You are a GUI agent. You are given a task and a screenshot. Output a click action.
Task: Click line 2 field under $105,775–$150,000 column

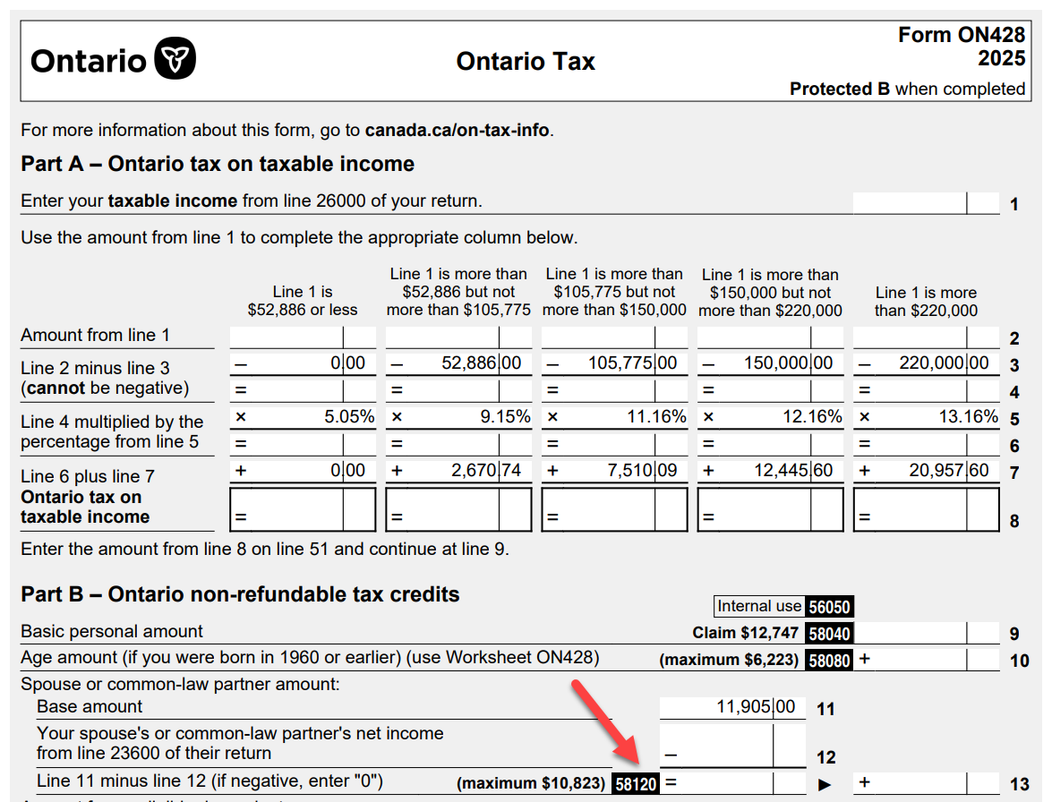coord(614,337)
